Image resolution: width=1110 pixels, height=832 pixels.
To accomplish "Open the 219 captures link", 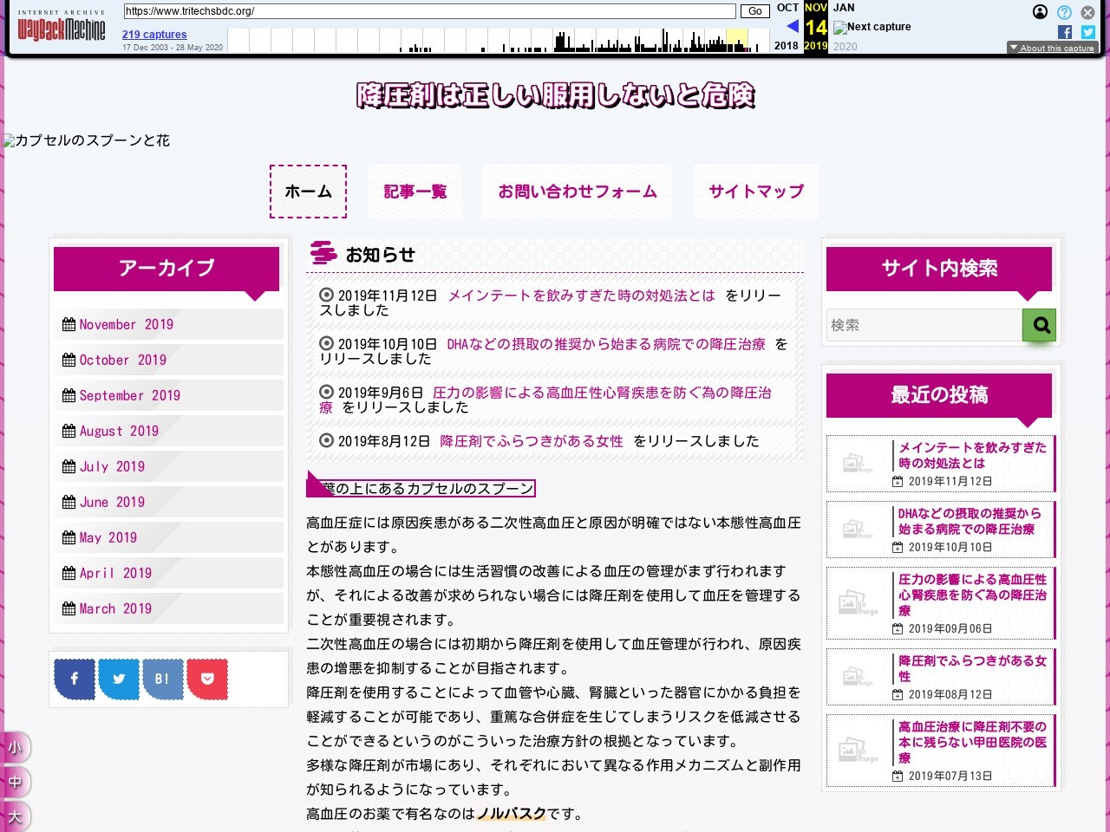I will coord(154,35).
